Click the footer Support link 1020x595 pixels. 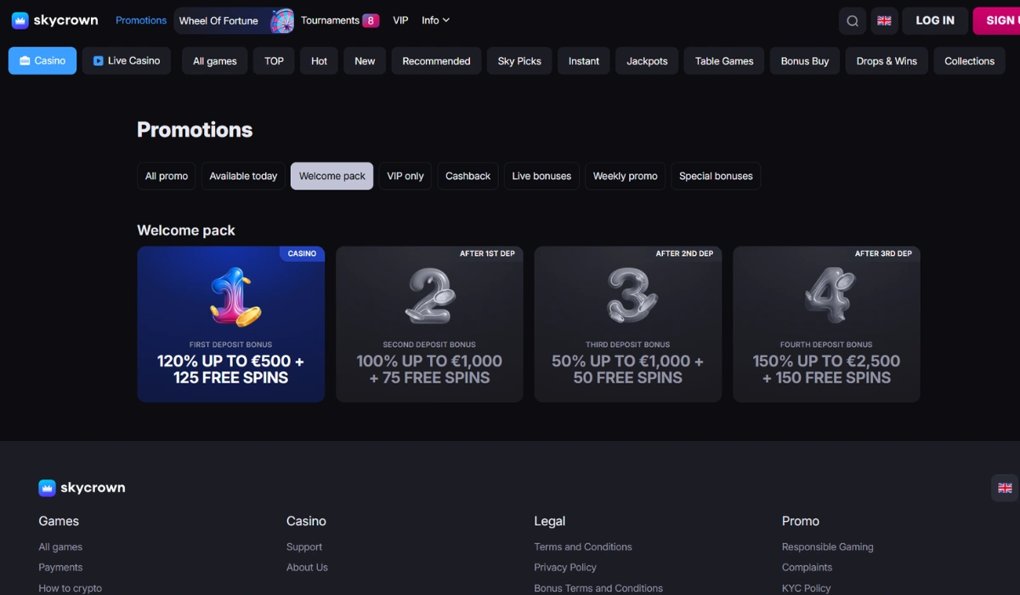click(x=304, y=547)
